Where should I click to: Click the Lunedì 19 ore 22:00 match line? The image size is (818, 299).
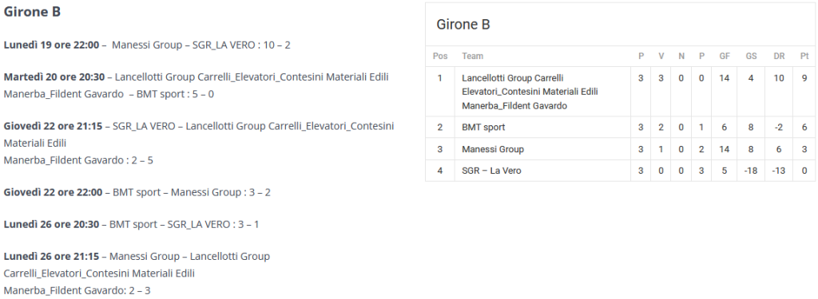[147, 45]
